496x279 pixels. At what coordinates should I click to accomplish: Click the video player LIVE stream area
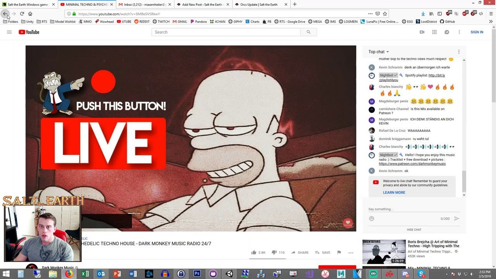click(x=191, y=138)
